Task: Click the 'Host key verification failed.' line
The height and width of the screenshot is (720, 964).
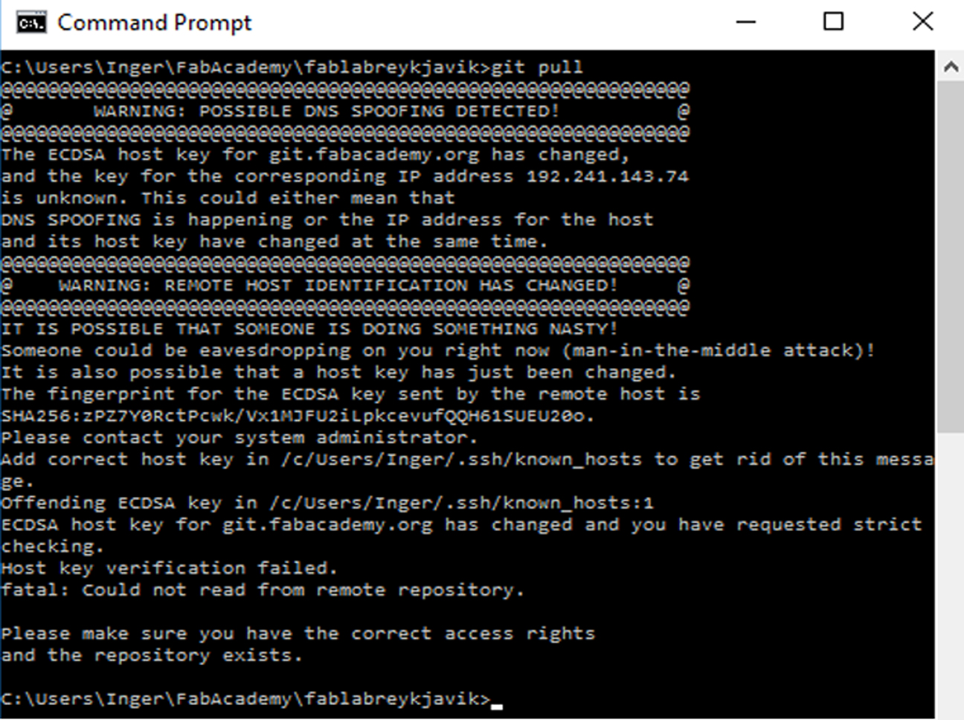Action: click(x=169, y=568)
